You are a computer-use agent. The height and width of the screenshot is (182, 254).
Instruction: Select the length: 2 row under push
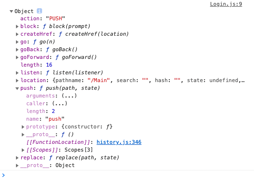click(41, 111)
